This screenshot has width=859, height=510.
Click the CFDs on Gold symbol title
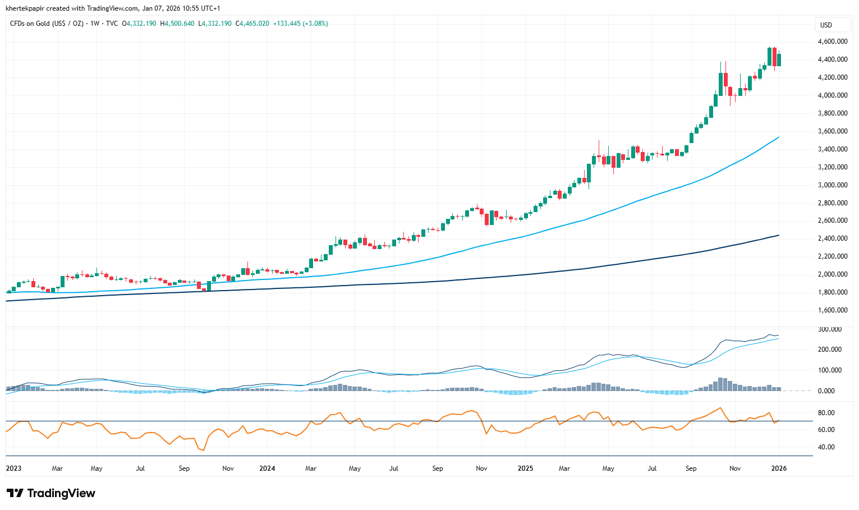(47, 24)
